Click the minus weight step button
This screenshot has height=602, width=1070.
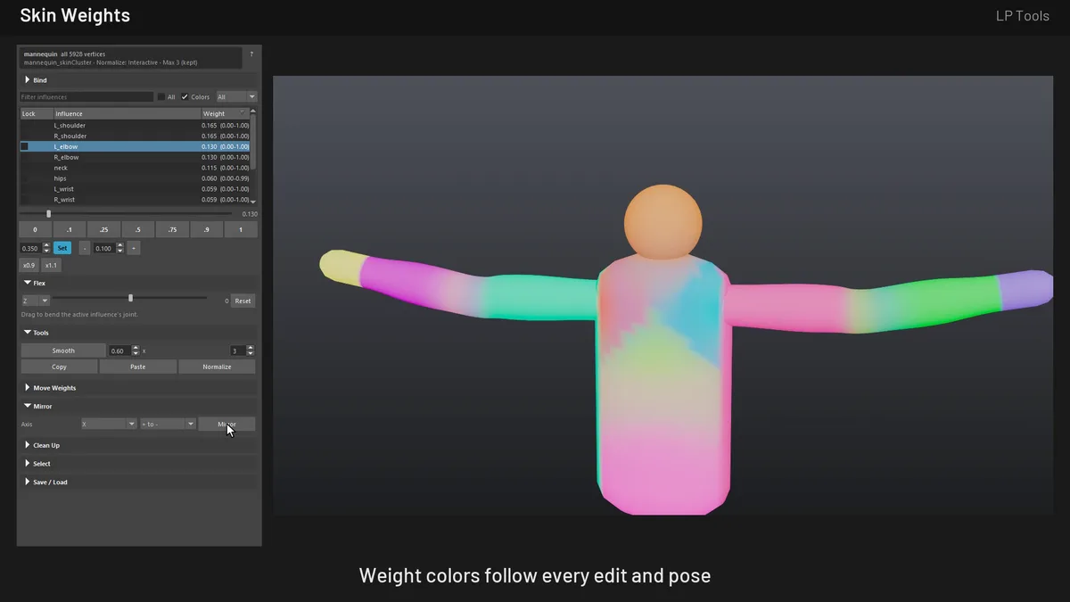tap(85, 248)
